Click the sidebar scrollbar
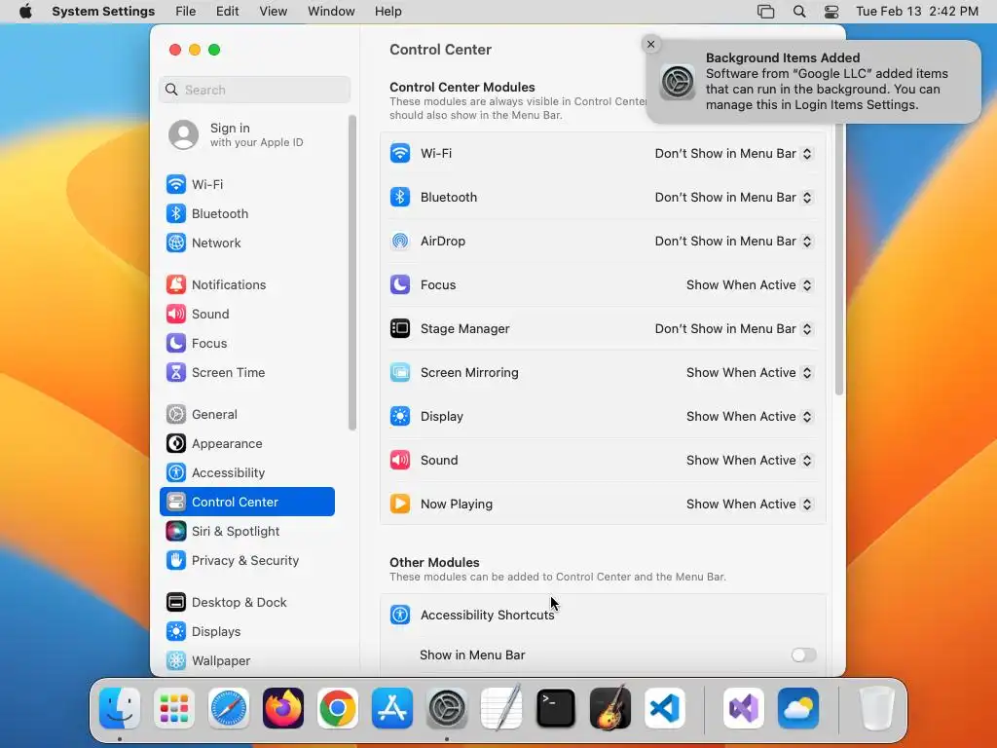Screen dimensions: 997x748 (352, 273)
